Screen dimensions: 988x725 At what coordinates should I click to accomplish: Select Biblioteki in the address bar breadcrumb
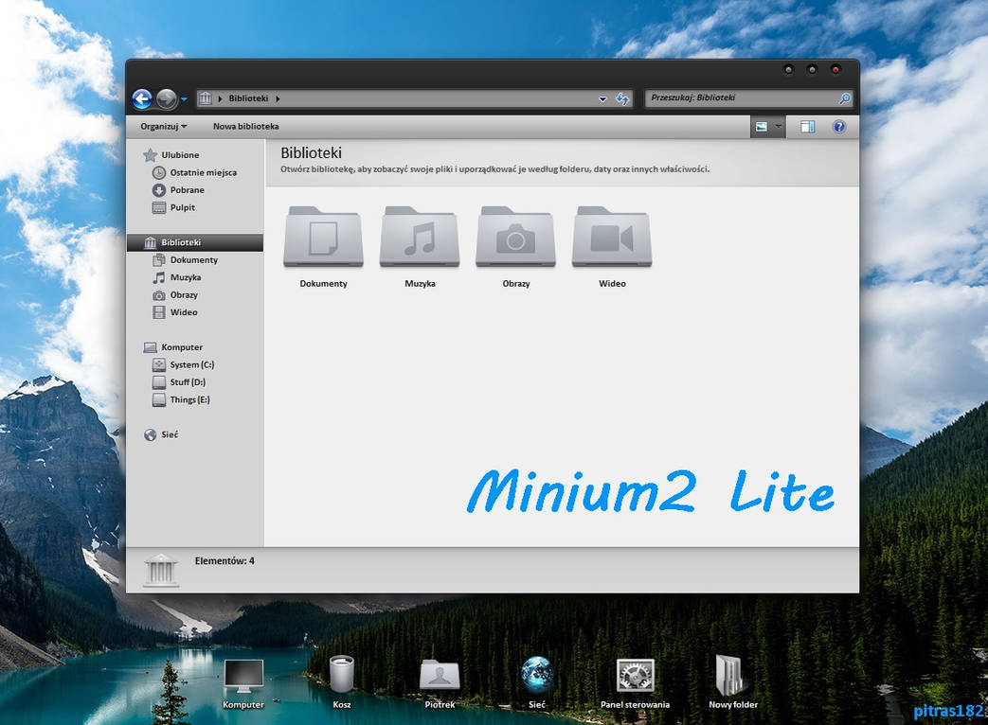(248, 97)
